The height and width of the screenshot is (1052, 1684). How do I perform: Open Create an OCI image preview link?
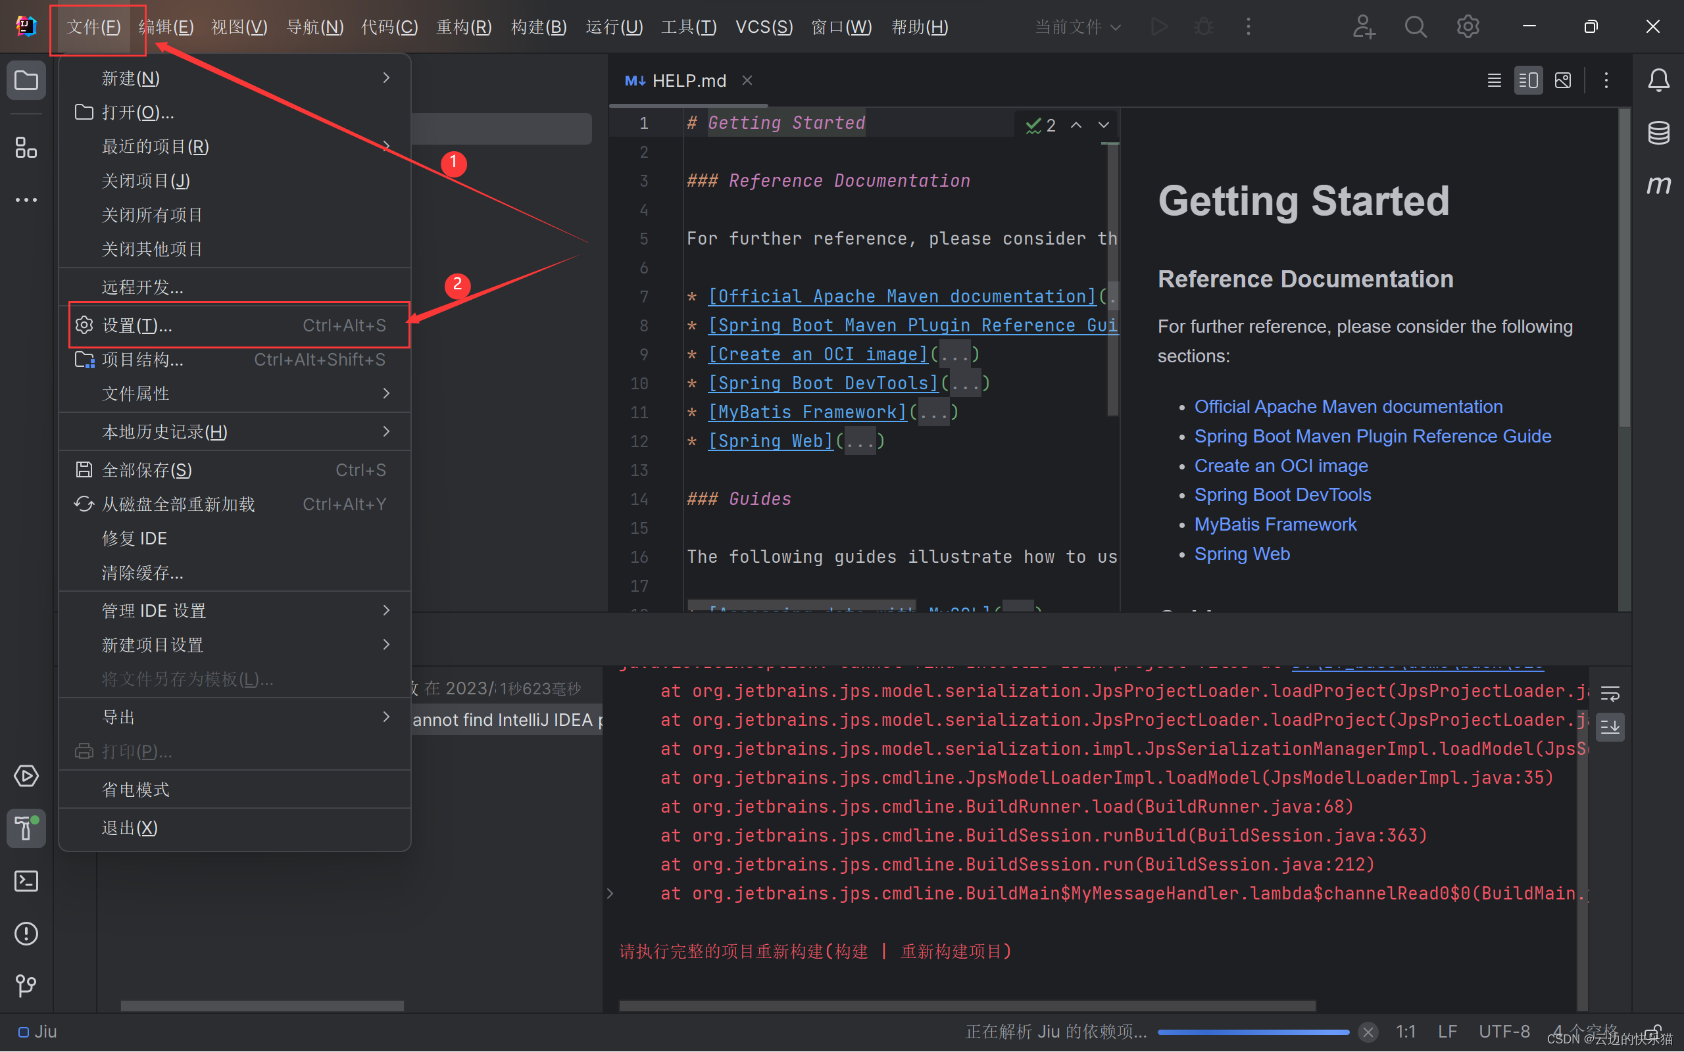click(1280, 466)
